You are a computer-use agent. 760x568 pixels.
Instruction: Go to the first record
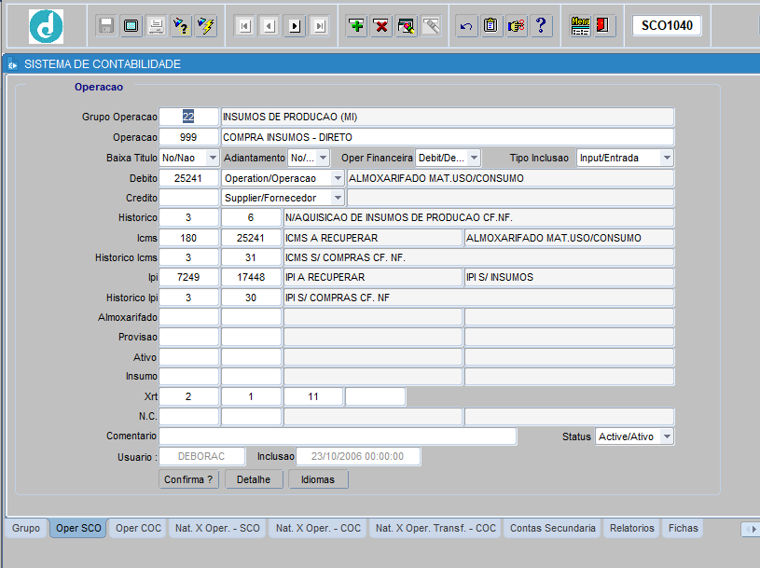[x=244, y=26]
